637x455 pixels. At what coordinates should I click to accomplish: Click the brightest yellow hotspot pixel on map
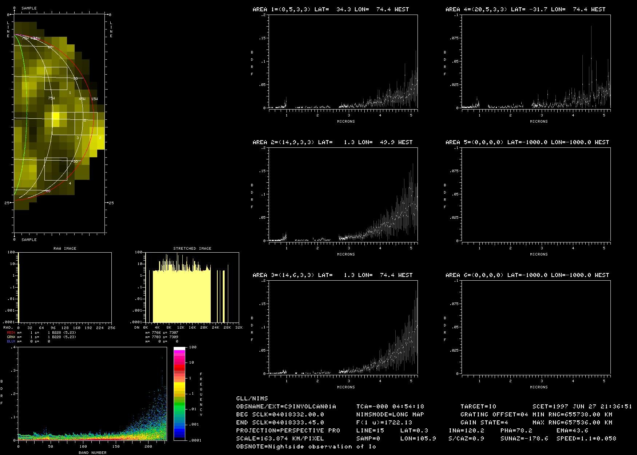[55, 116]
